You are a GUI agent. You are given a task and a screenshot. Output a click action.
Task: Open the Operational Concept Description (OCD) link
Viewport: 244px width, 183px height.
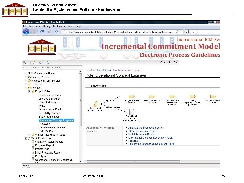[x=151, y=138]
